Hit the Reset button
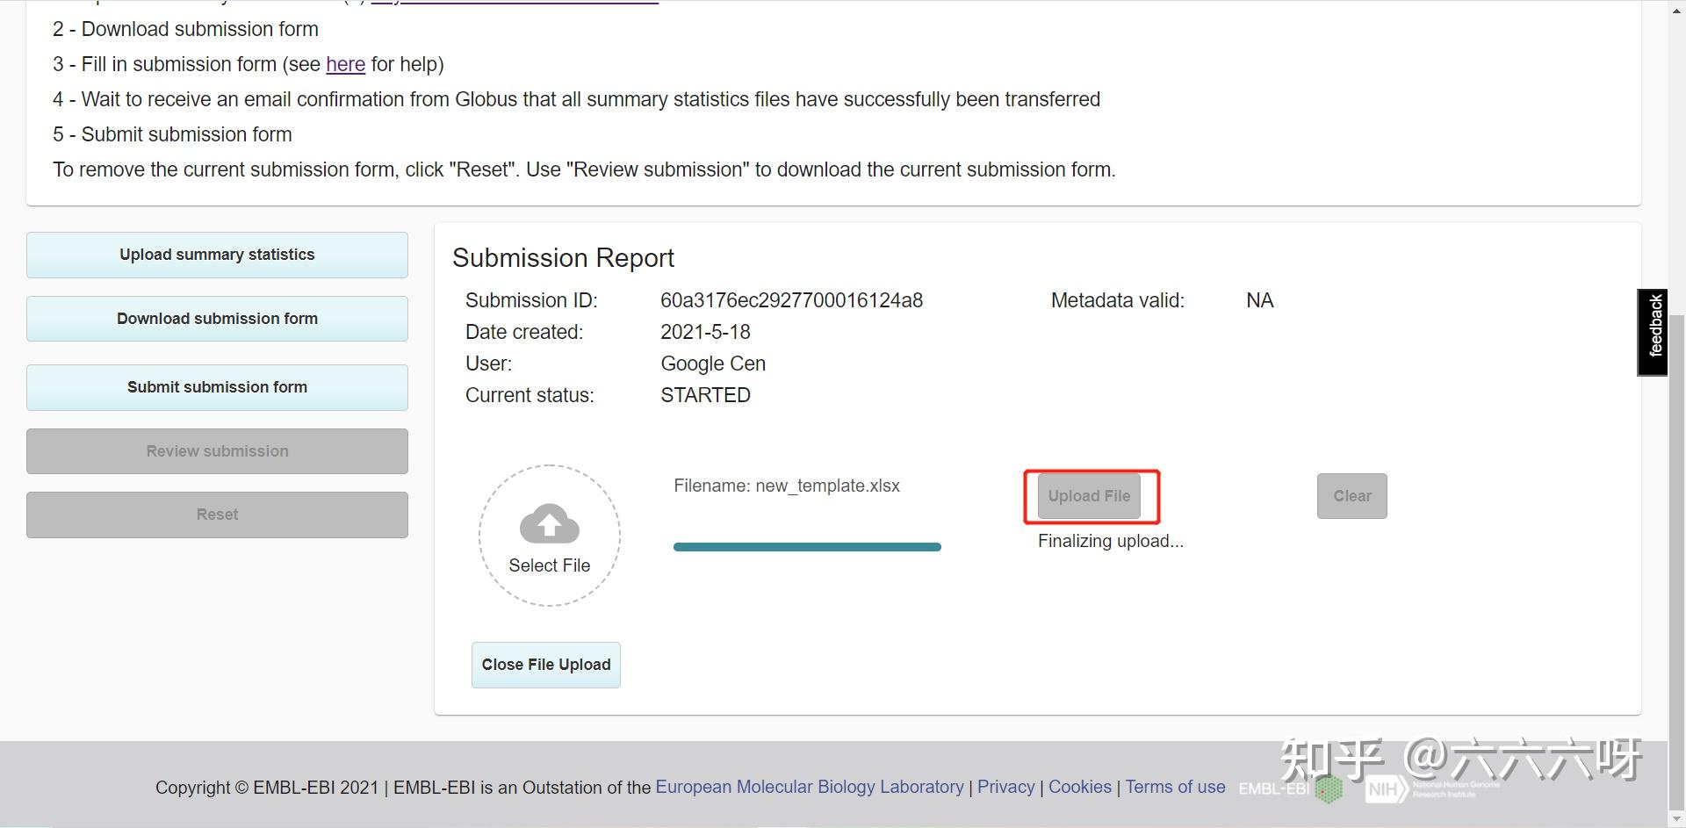This screenshot has width=1686, height=828. pos(217,515)
